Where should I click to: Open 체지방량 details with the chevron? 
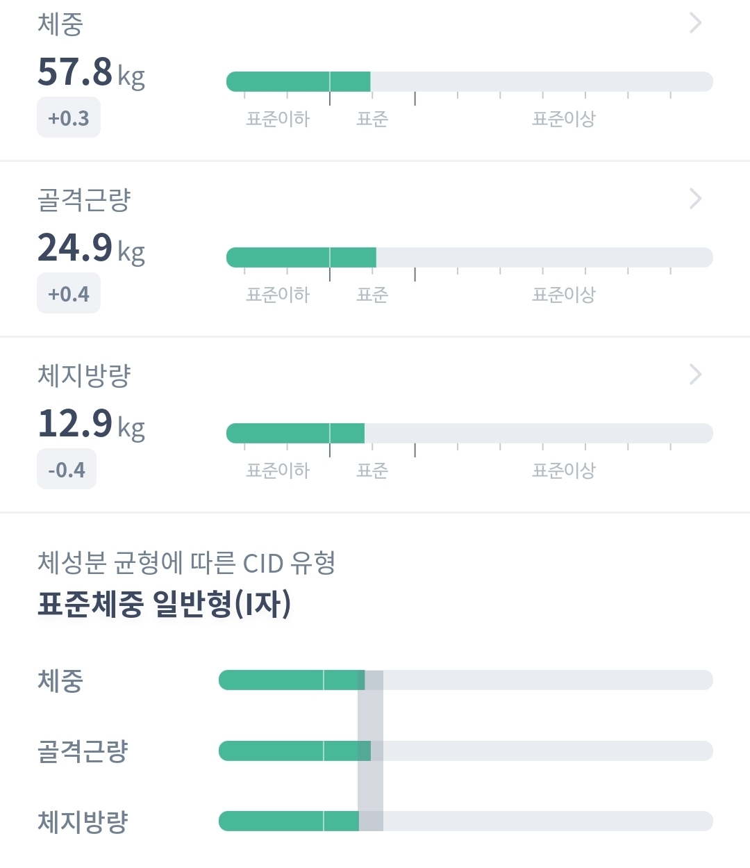tap(695, 375)
